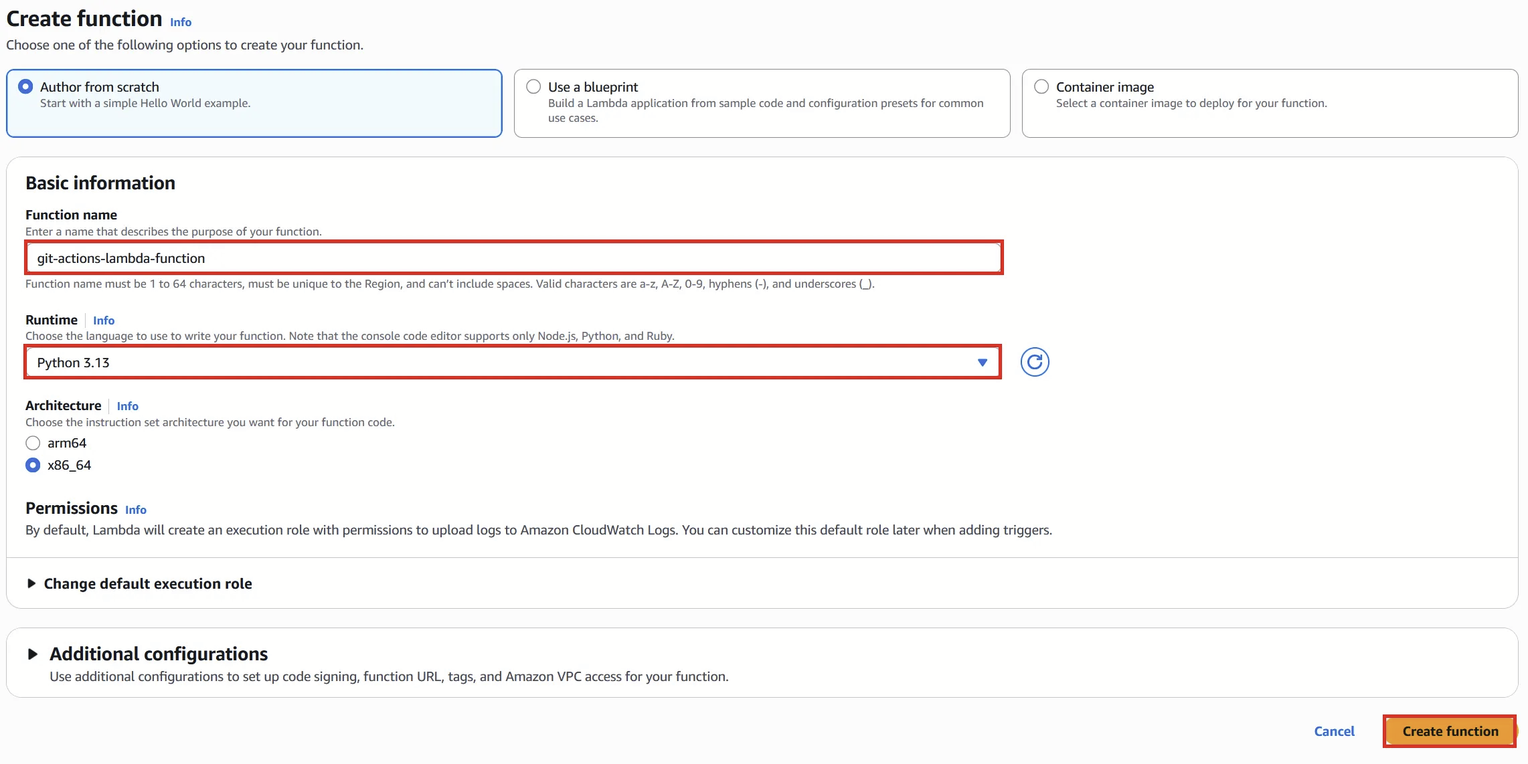Select the Container image option
The width and height of the screenshot is (1528, 764).
(x=1041, y=87)
